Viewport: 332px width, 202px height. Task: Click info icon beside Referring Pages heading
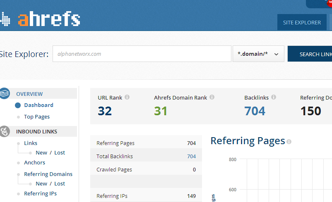(289, 142)
